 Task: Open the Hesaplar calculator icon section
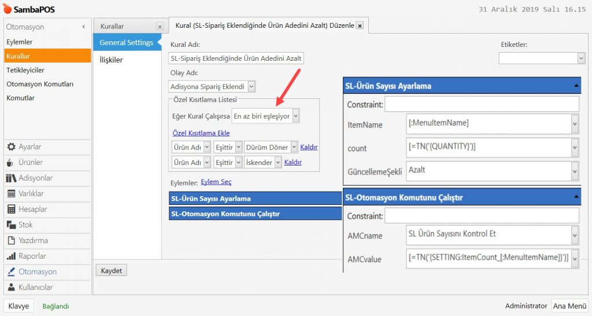[x=12, y=210]
